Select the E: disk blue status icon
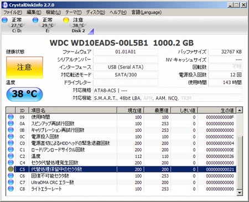 coord(35,20)
